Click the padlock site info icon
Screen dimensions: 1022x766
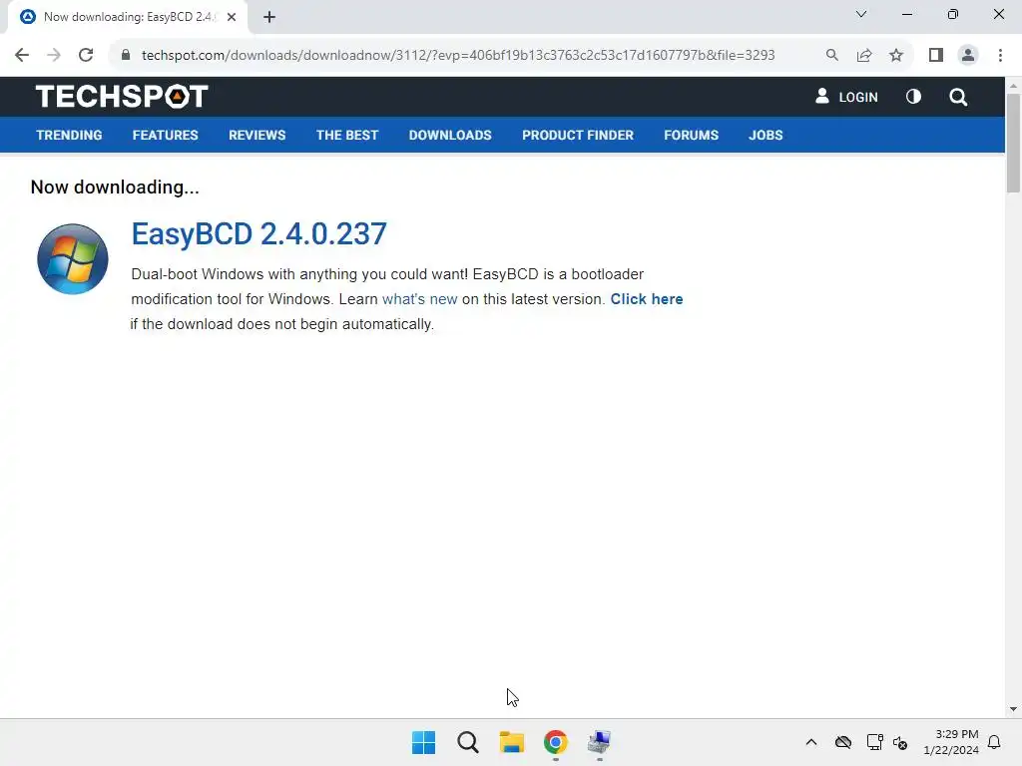pyautogui.click(x=126, y=55)
